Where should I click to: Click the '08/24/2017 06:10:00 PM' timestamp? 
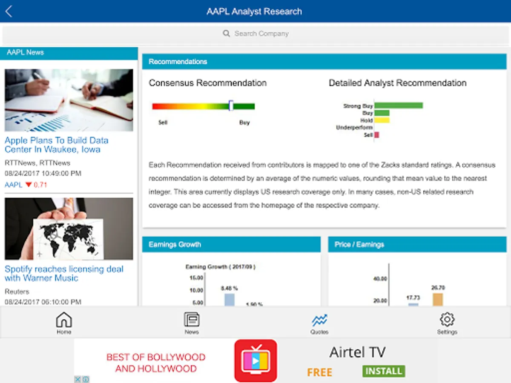click(43, 302)
